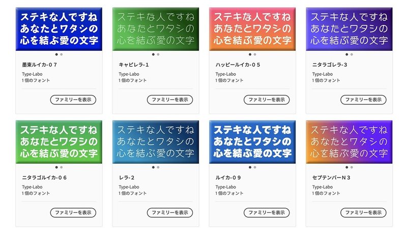Screen dimensions: 407x232
Task: View the family of ニタラゴレラ-3
Action: pyautogui.click(x=363, y=100)
